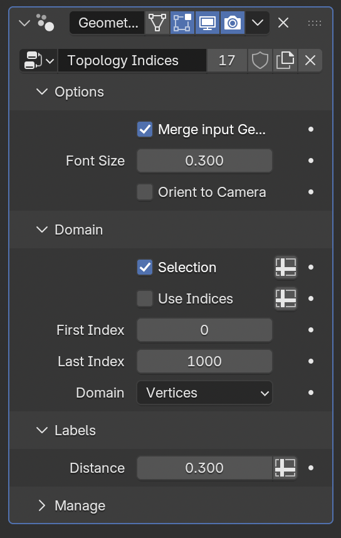Click attribute toggle icon next to Distance
Screen dimensions: 341x538
[x=285, y=468]
